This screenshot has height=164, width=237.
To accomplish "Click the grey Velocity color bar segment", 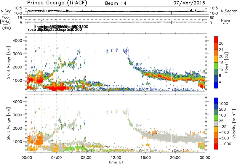I will click(216, 123).
